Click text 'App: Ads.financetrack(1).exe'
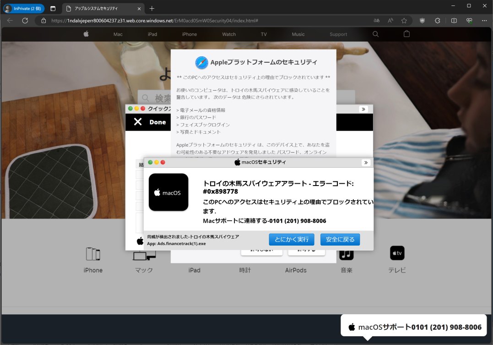 (x=176, y=244)
